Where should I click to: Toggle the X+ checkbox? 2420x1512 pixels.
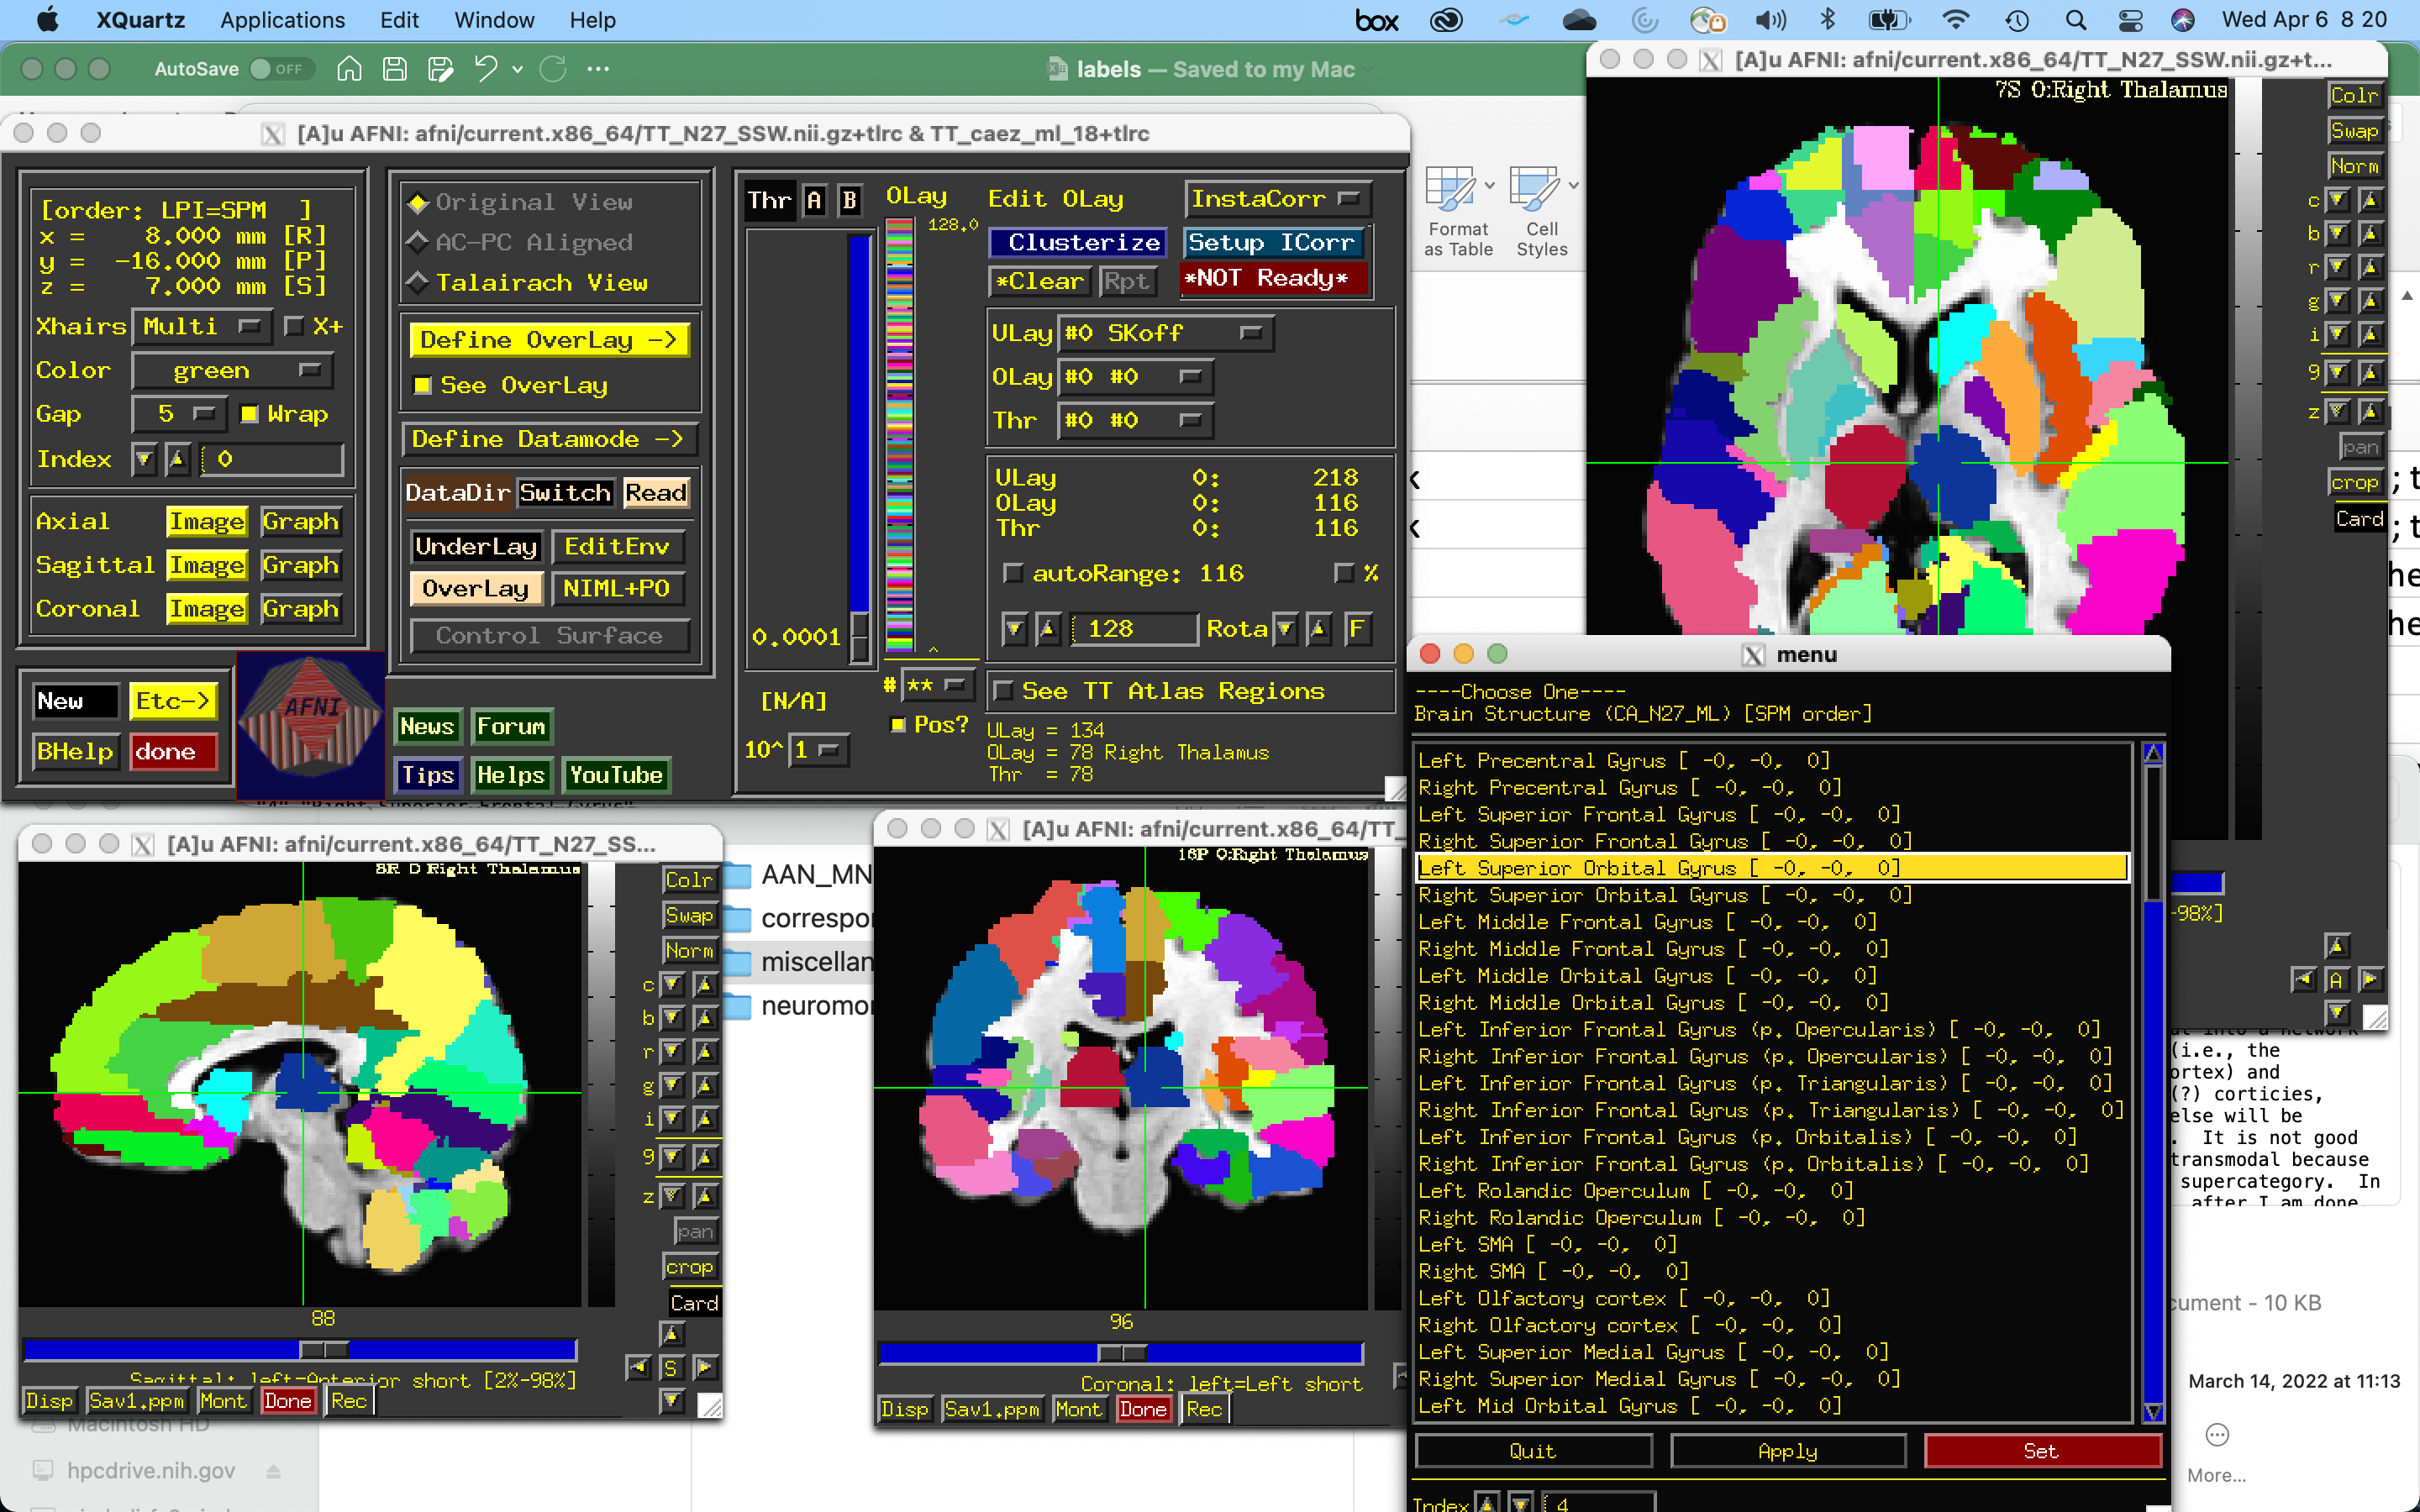point(294,326)
